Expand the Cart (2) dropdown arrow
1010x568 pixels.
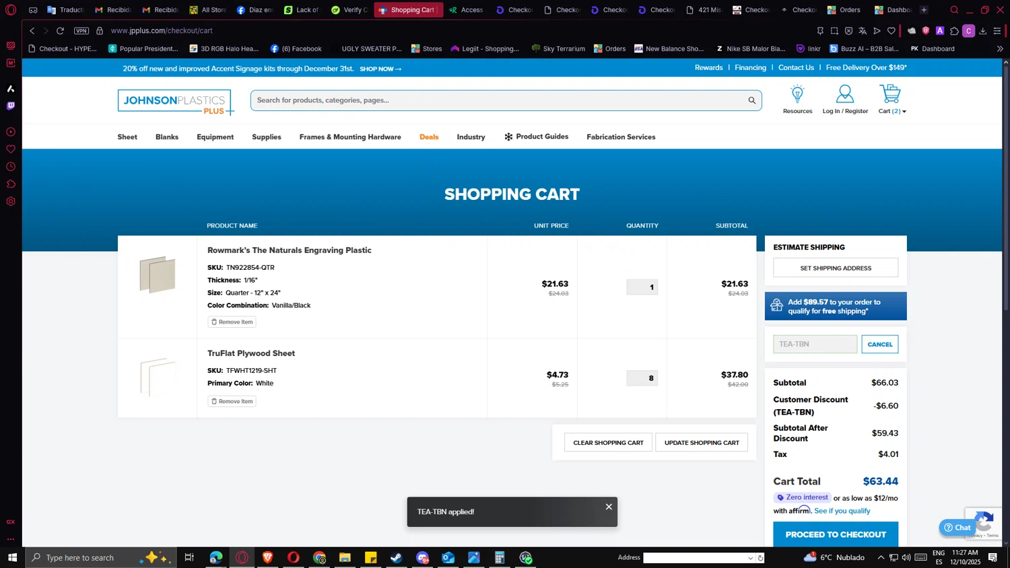[x=904, y=112]
